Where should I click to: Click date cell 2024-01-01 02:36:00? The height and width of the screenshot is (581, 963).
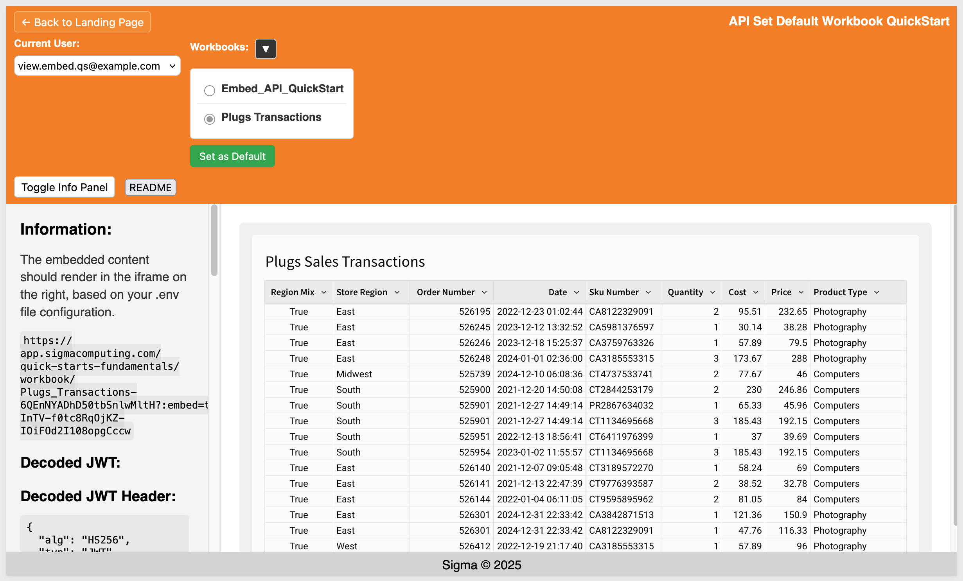(540, 359)
